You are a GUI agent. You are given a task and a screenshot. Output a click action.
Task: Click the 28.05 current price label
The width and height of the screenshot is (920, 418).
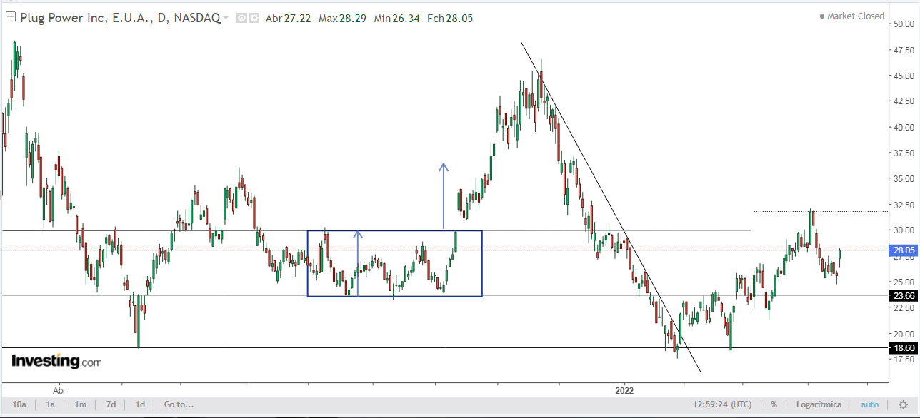click(x=903, y=250)
